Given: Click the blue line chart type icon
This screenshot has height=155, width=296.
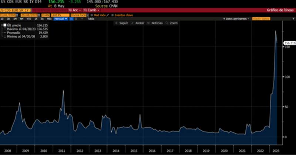Looking at the screenshot, I should [x=71, y=18].
